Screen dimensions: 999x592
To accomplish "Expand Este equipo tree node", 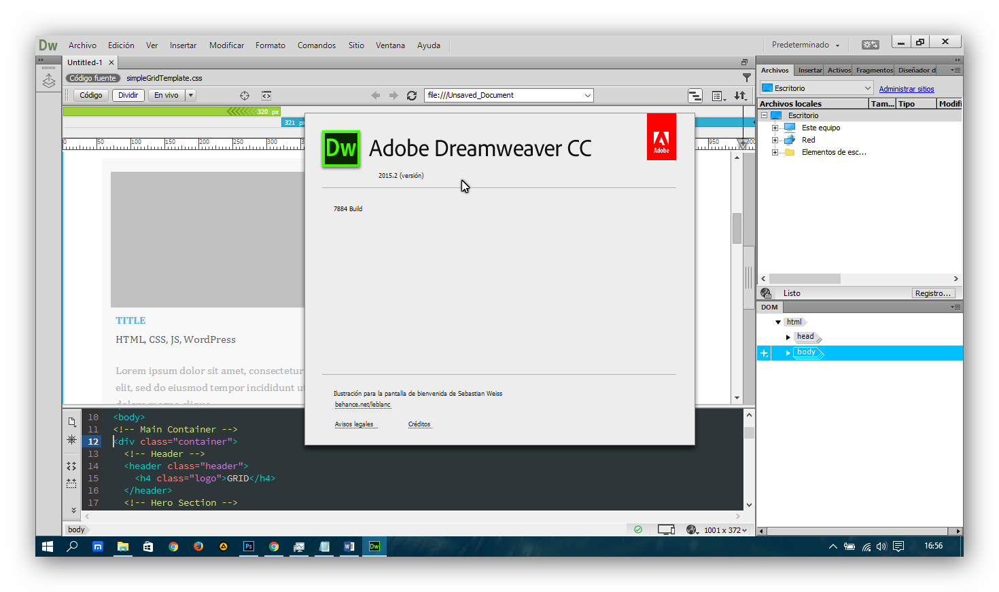I will click(775, 128).
